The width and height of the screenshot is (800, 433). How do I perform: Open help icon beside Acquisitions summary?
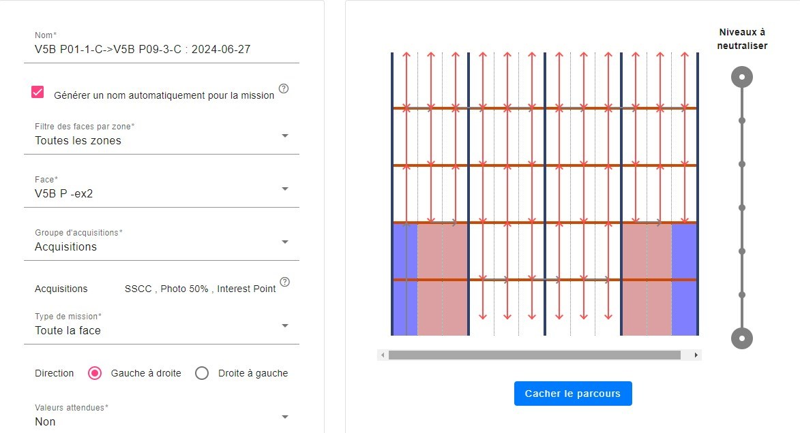click(x=284, y=282)
